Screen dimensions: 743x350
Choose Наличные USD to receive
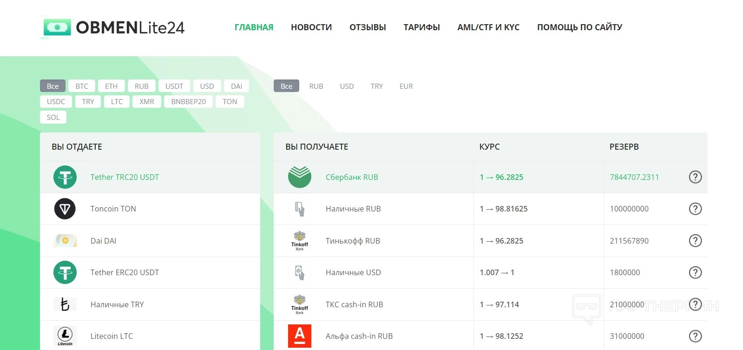[491, 272]
